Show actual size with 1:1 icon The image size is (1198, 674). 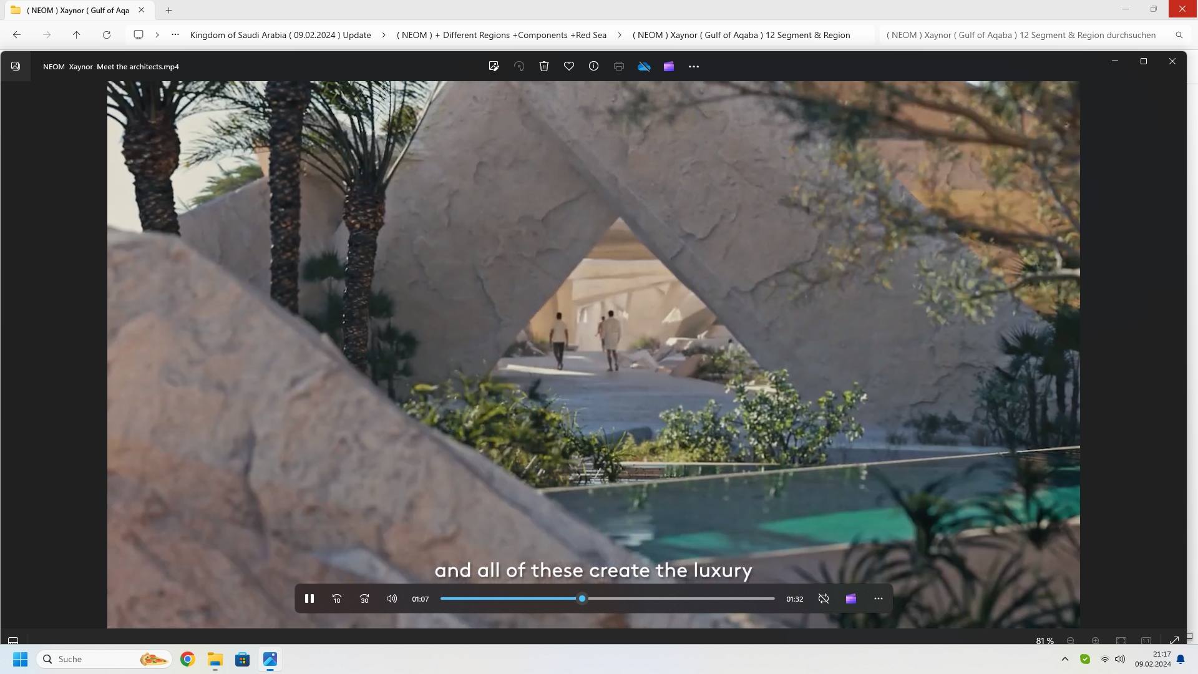[x=1146, y=641]
